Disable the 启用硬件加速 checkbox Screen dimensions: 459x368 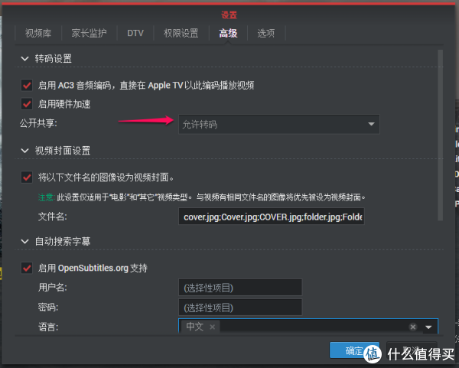pyautogui.click(x=28, y=104)
